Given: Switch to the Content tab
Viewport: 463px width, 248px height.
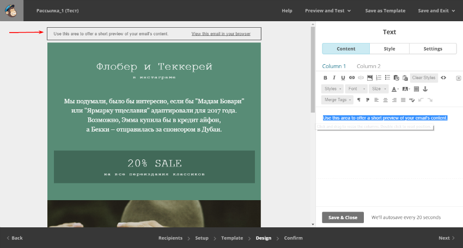Looking at the screenshot, I should 346,48.
